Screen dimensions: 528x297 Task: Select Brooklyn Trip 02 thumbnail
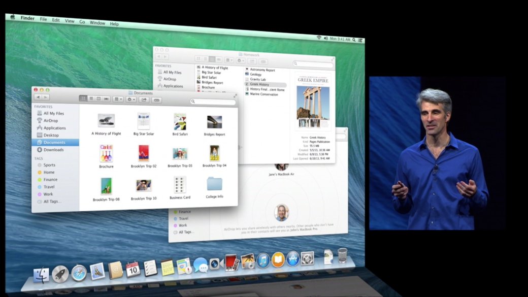[144, 153]
